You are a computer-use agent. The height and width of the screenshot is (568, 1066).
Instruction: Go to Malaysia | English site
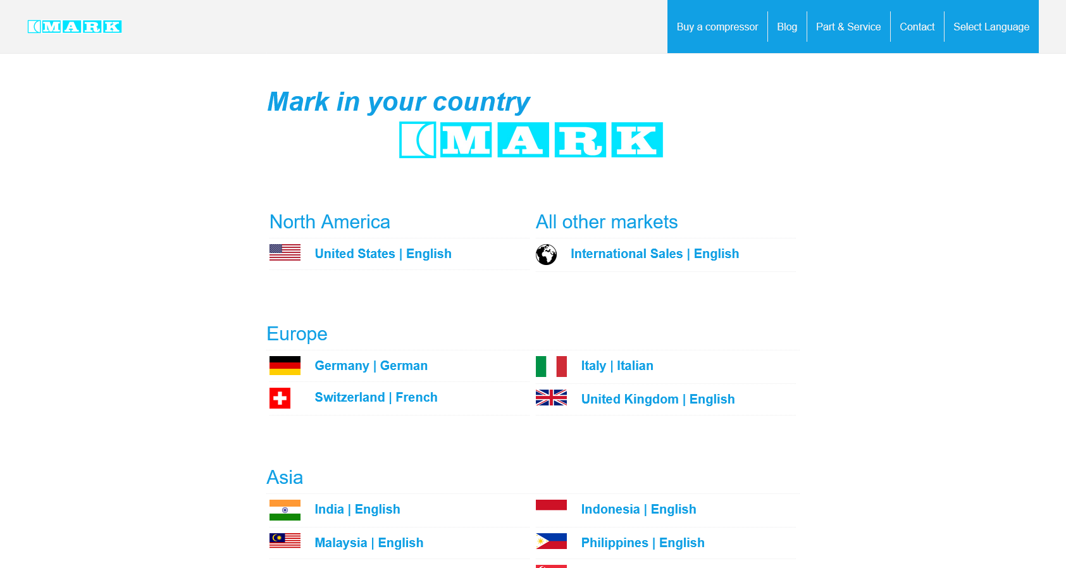coord(369,543)
